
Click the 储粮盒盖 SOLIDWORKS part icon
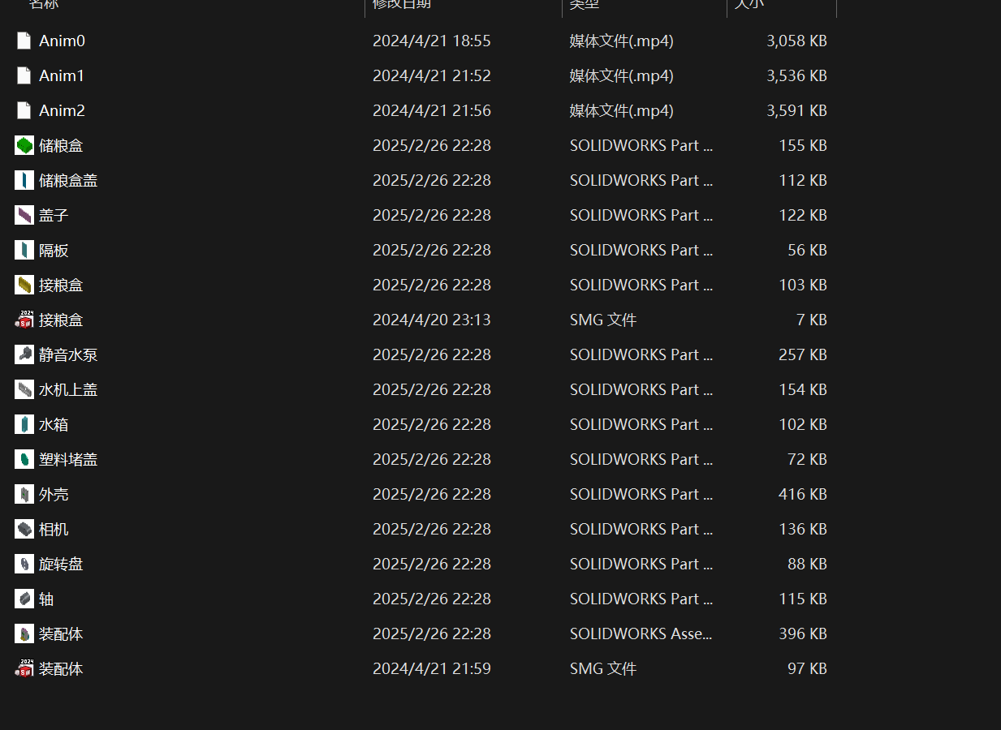24,180
